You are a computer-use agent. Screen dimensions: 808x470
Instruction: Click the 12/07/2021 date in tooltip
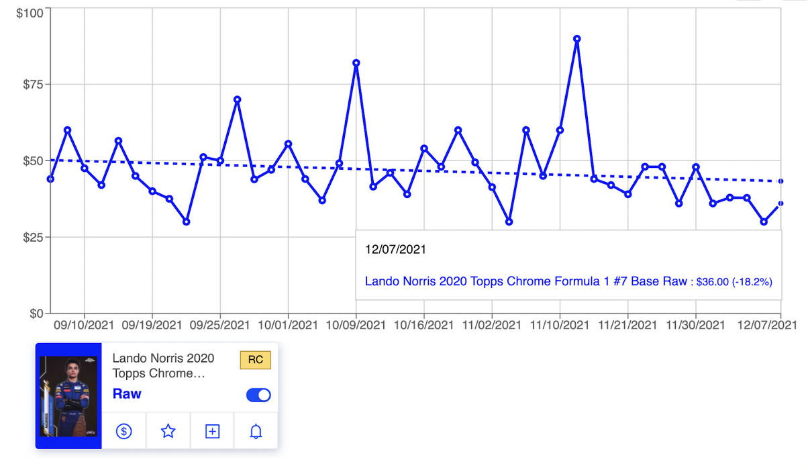395,249
